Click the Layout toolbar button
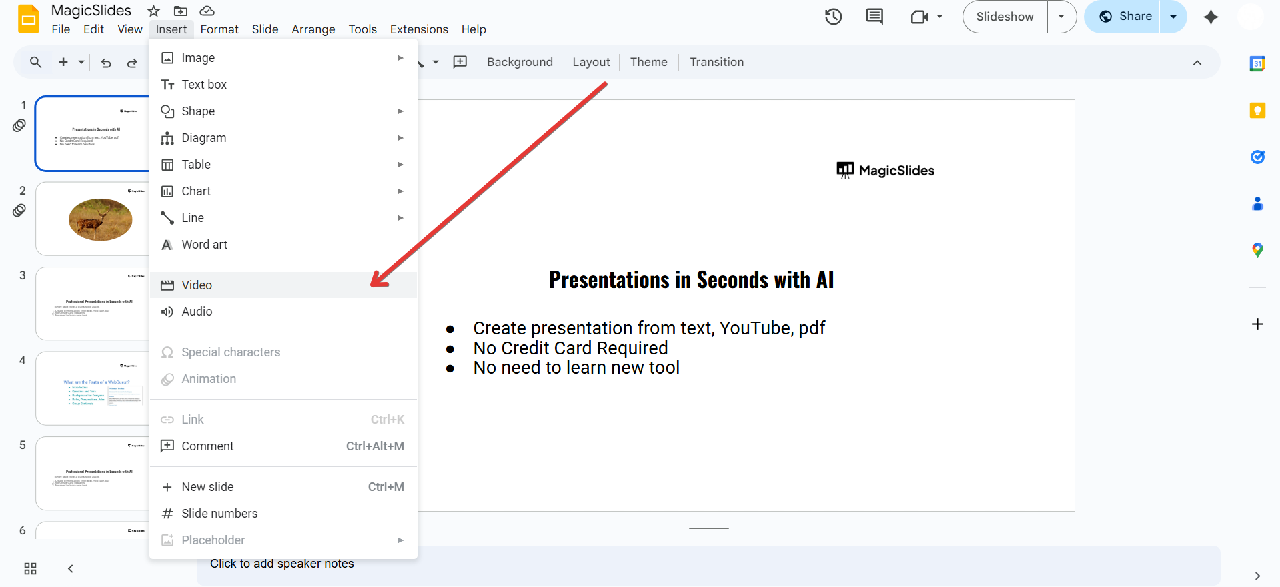Viewport: 1280px width, 587px height. (x=591, y=62)
